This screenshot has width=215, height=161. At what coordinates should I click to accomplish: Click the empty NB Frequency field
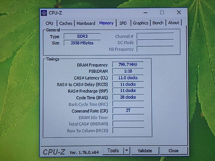pos(155,49)
